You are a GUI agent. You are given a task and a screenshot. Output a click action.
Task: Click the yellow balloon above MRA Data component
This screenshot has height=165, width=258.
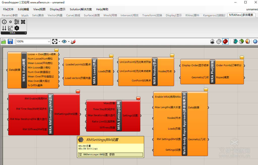(56, 50)
